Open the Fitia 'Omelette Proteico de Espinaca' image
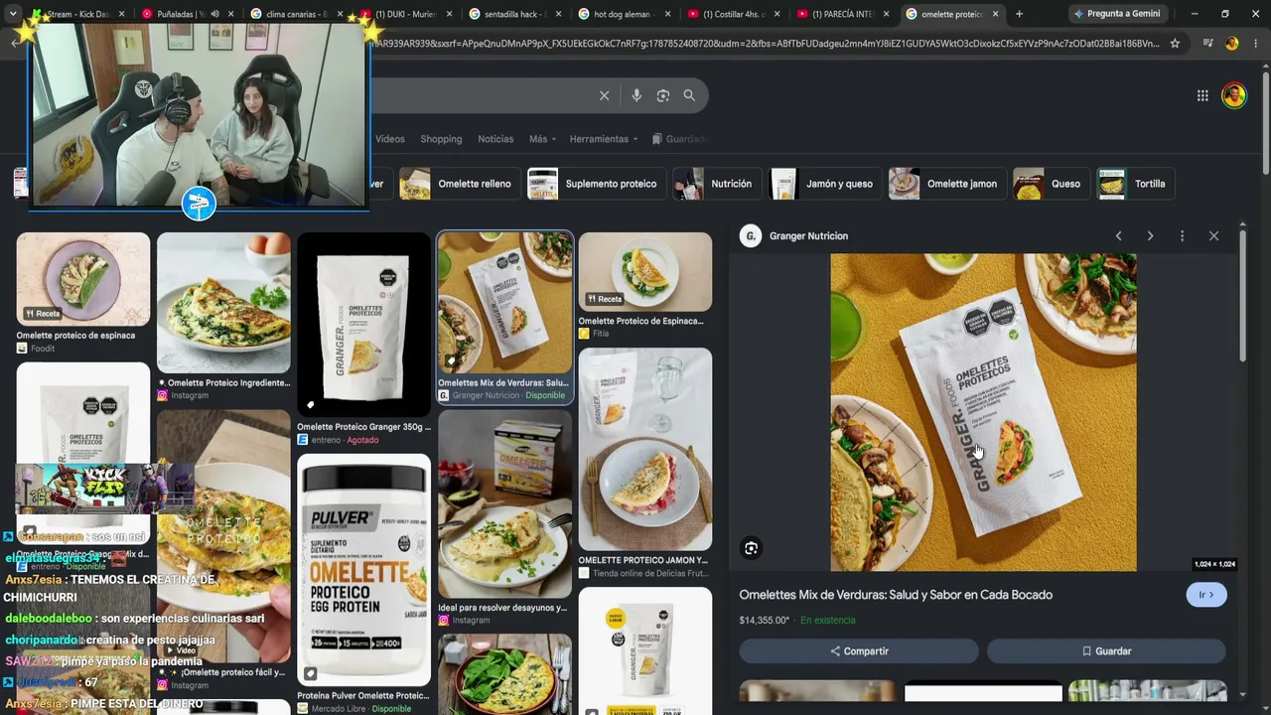 pyautogui.click(x=645, y=272)
